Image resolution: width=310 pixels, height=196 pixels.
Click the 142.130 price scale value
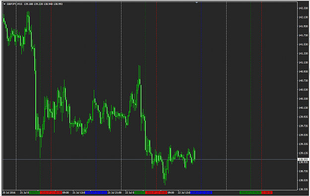click(x=304, y=17)
